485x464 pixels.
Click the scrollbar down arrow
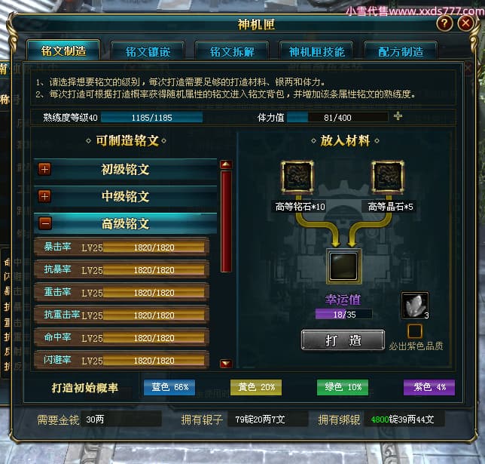(x=226, y=363)
